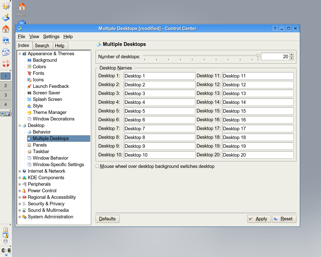Expand the Security & Privacy category

(x=20, y=204)
